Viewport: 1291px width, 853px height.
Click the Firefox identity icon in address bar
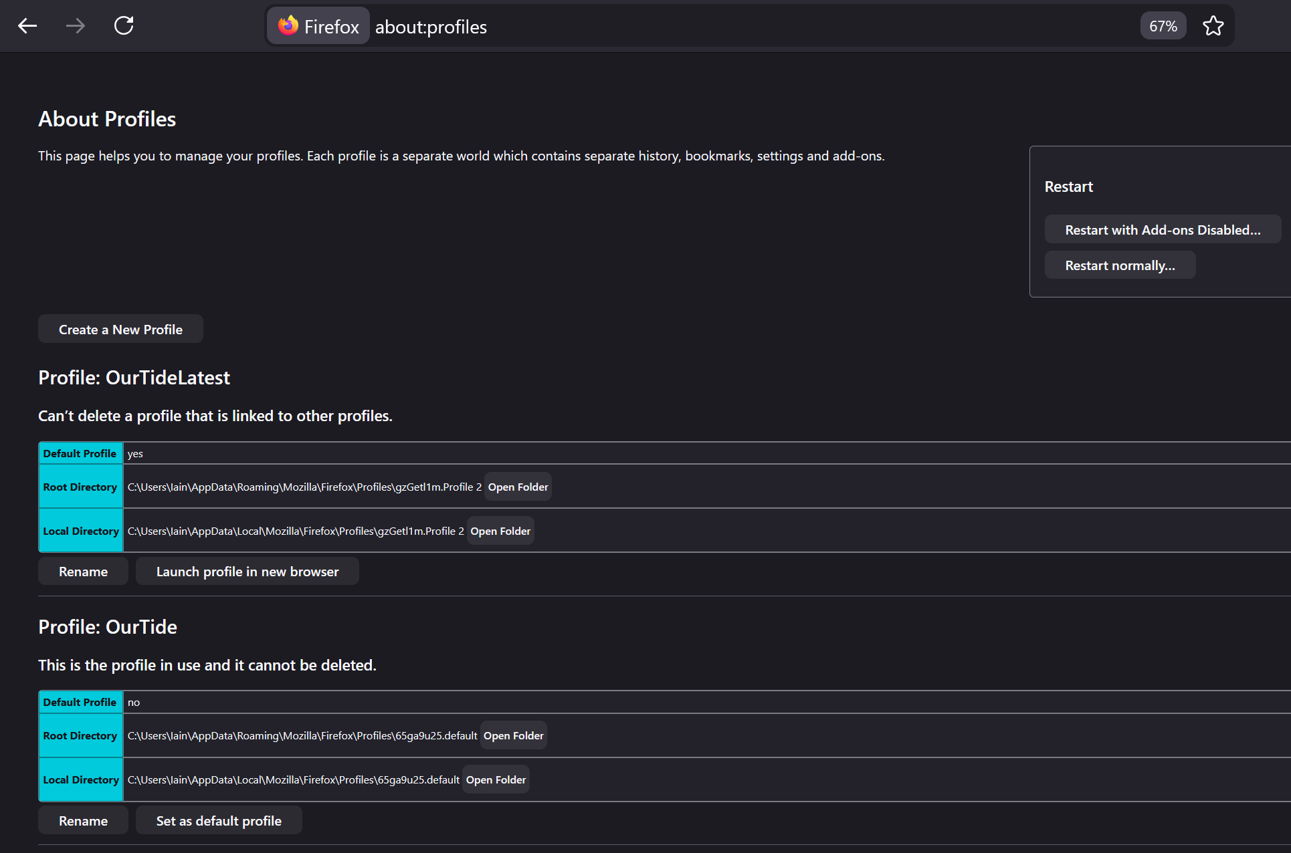[318, 26]
